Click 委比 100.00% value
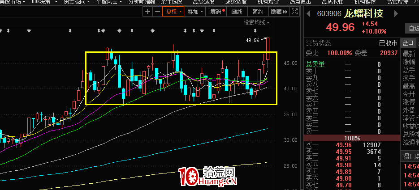Screen dimensions: 419x190 [x=340, y=53]
